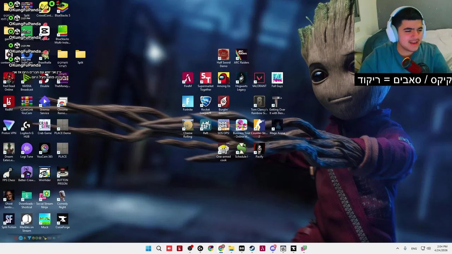Open the Logitech G HUB desktop shortcut
Image resolution: width=452 pixels, height=254 pixels.
27,129
